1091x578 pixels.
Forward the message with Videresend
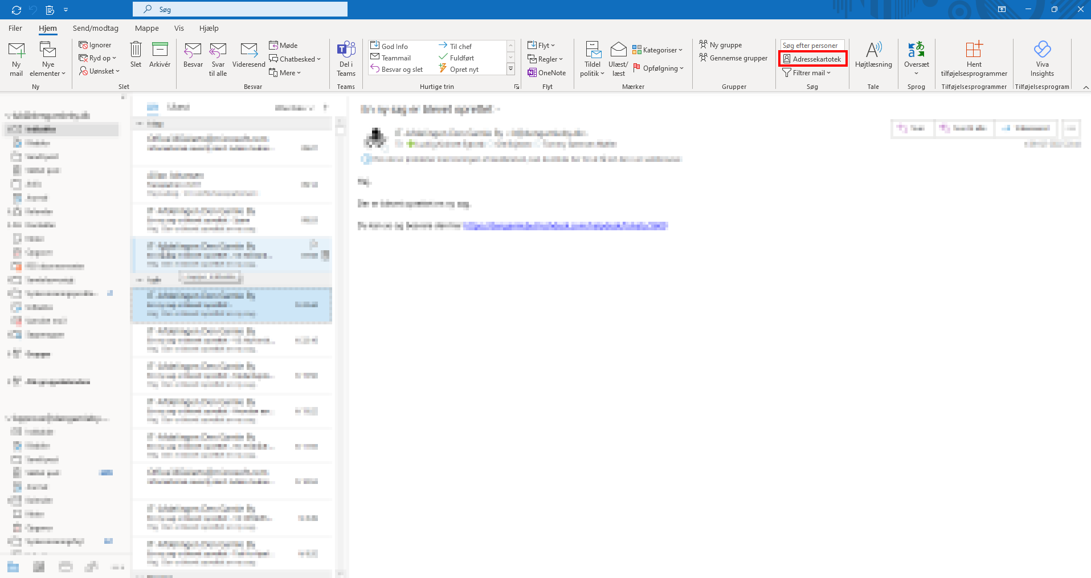pyautogui.click(x=249, y=55)
